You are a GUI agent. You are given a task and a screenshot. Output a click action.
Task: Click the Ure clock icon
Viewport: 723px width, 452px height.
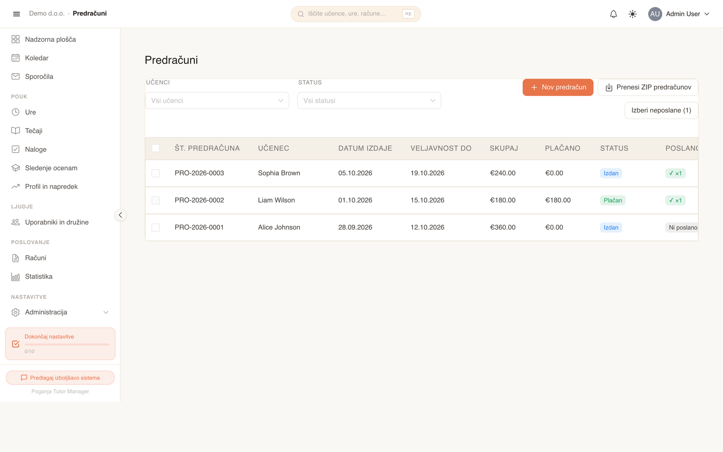(16, 112)
